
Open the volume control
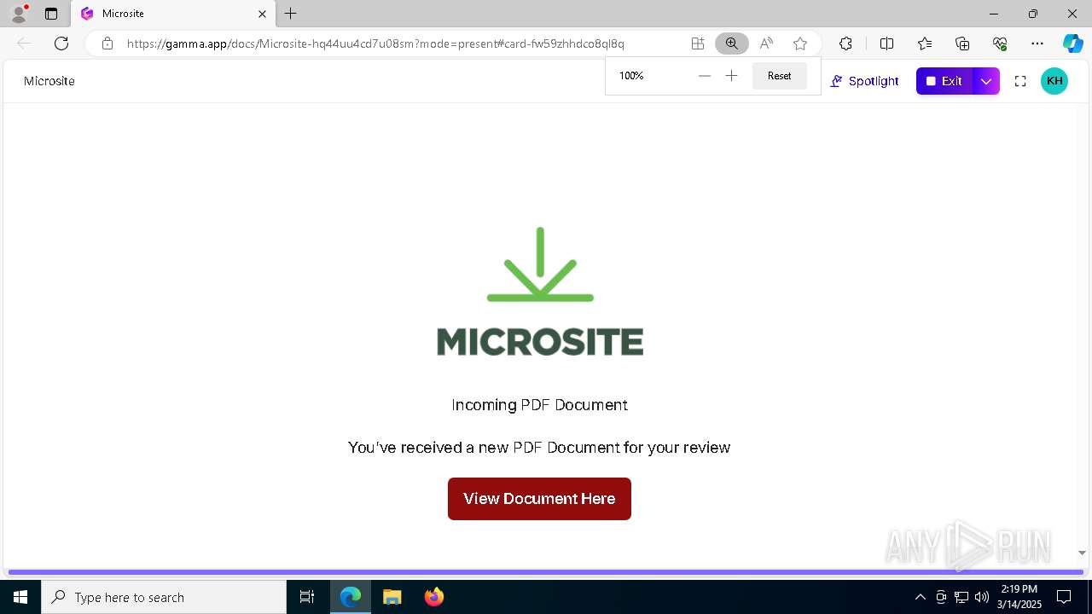tap(982, 597)
